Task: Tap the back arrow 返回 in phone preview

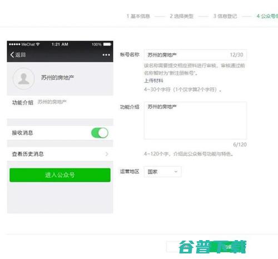Action: pyautogui.click(x=18, y=54)
